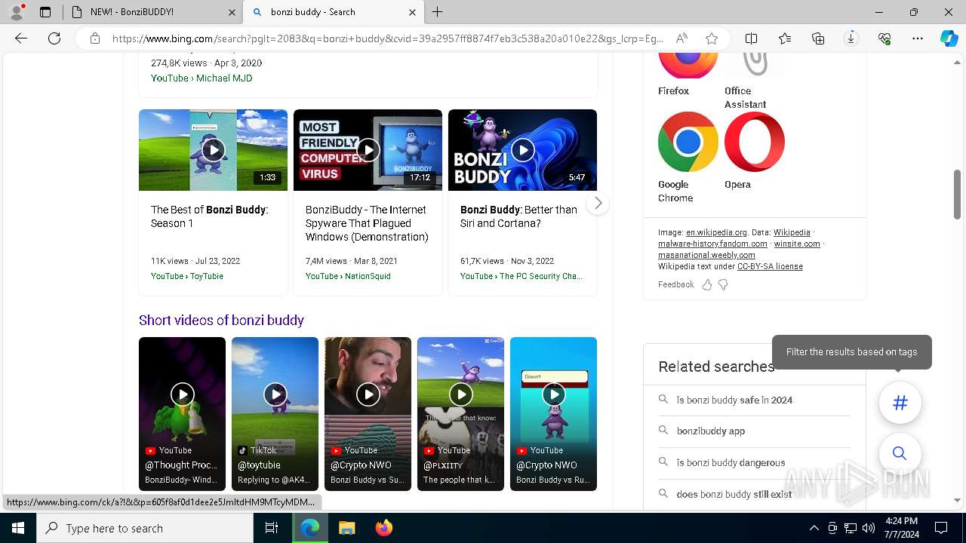Refresh the current page
Image resolution: width=966 pixels, height=543 pixels.
(x=54, y=38)
